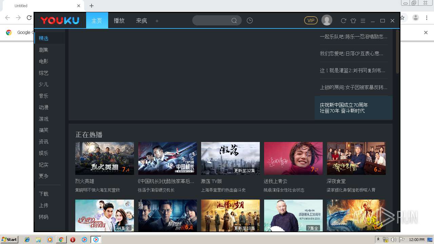Click the YOUKU logo

[x=60, y=21]
